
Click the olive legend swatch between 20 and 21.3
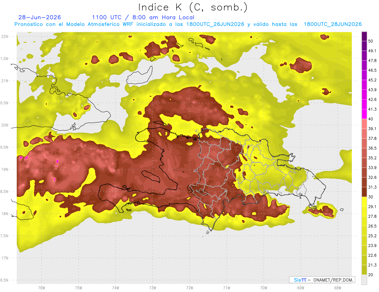coord(364,270)
